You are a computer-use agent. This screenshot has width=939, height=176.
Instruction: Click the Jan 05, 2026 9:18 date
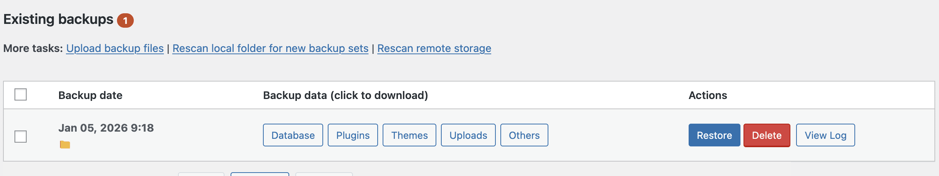(106, 128)
